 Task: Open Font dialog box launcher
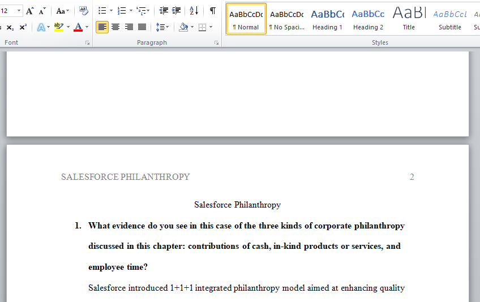tap(88, 43)
